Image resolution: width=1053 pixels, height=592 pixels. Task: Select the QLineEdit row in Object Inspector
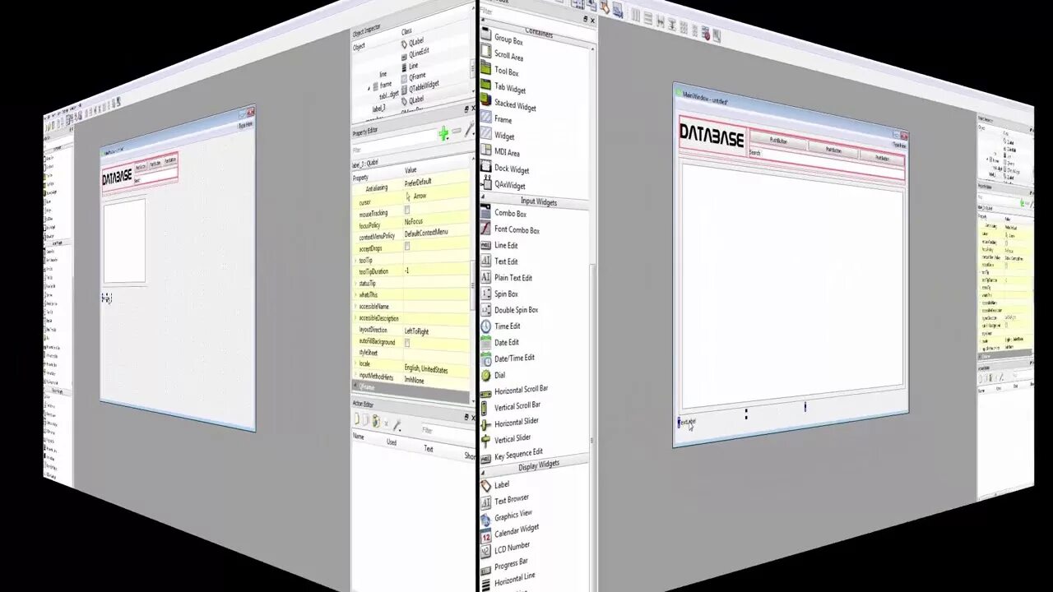(x=415, y=53)
